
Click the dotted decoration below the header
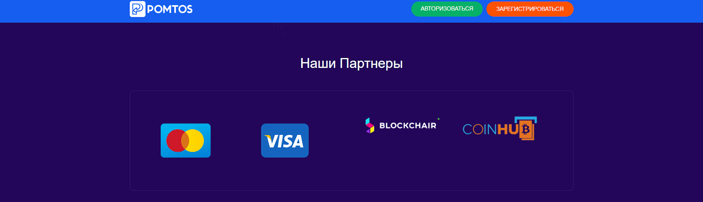point(280,29)
